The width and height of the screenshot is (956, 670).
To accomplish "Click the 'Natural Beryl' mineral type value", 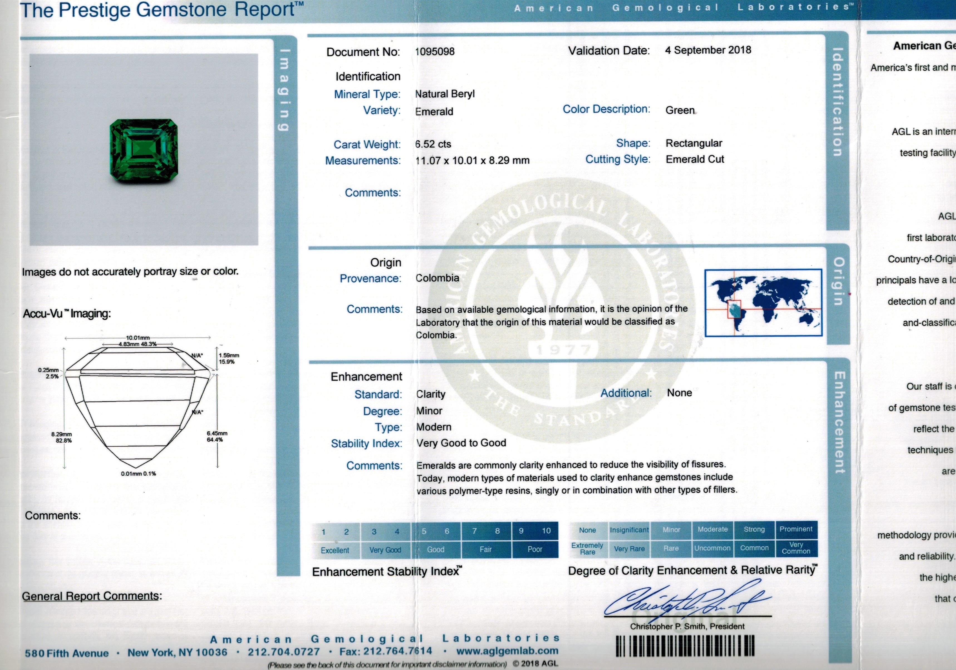I will coord(445,94).
